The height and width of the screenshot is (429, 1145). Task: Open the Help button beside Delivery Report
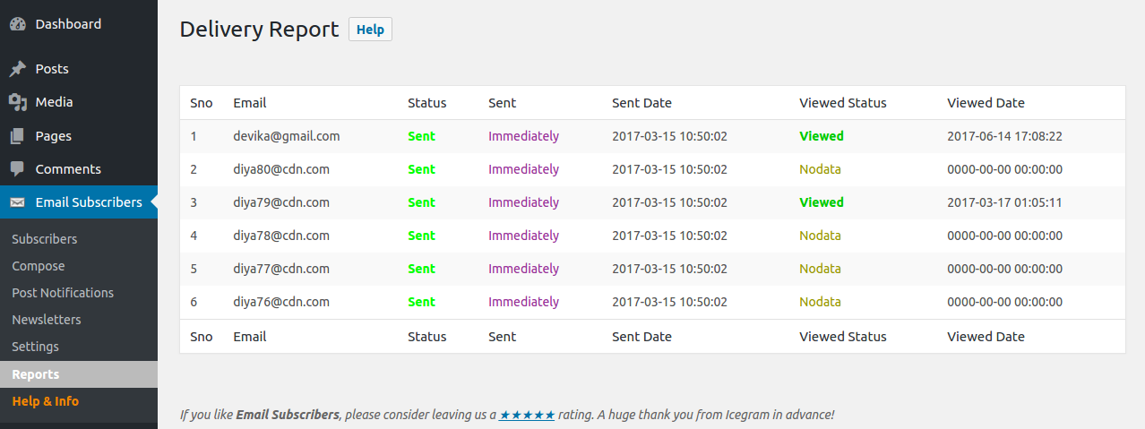370,30
